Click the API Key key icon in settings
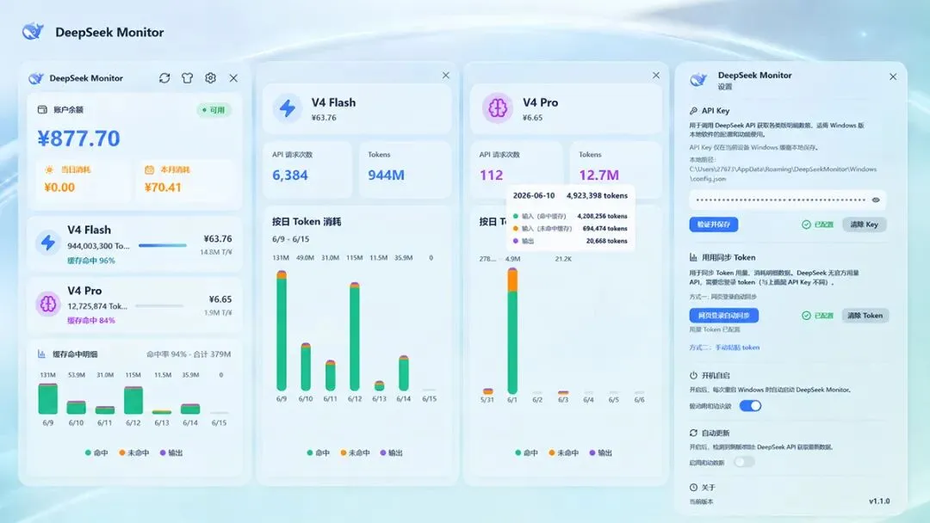Screen dimensions: 930x523 click(693, 111)
